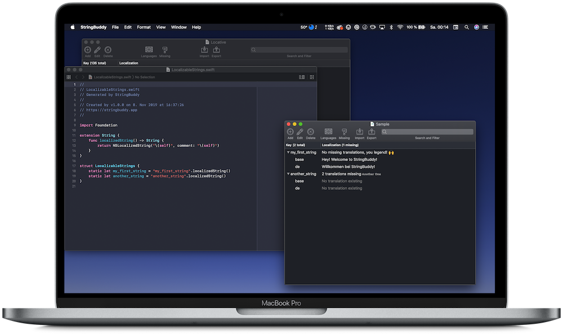Click the Delete icon in the Locative window
Image resolution: width=563 pixels, height=335 pixels.
pyautogui.click(x=108, y=50)
